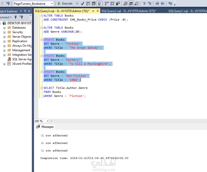
Task: Collapse the SELECT Title,Author,Genre block
Action: [42, 88]
